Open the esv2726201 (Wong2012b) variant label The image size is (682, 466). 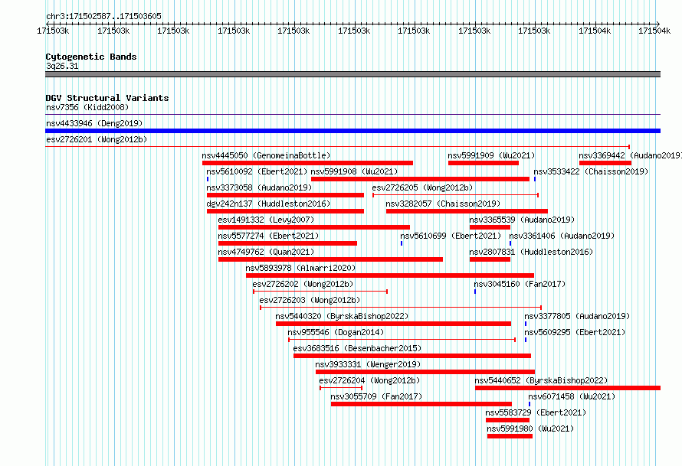click(97, 139)
